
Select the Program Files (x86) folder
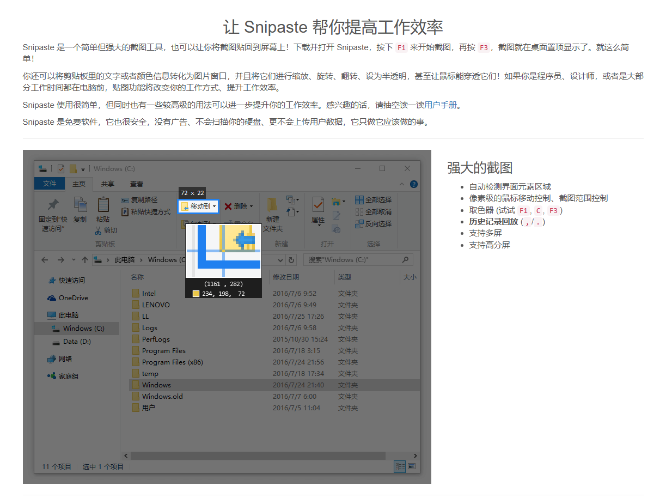coord(274,362)
